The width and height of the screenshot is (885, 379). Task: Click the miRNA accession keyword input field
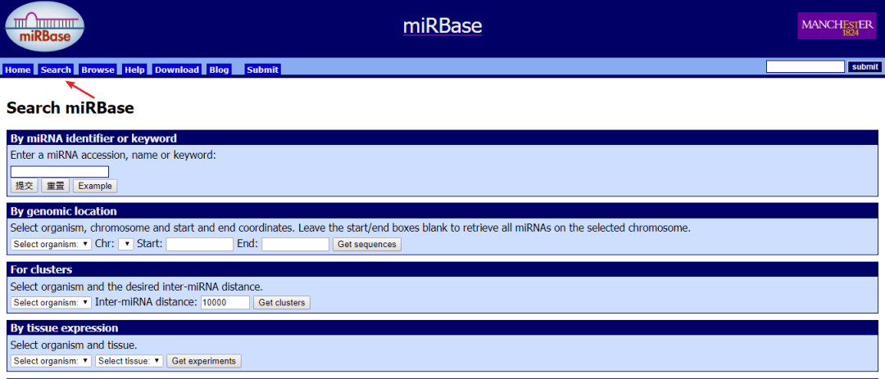(x=60, y=172)
